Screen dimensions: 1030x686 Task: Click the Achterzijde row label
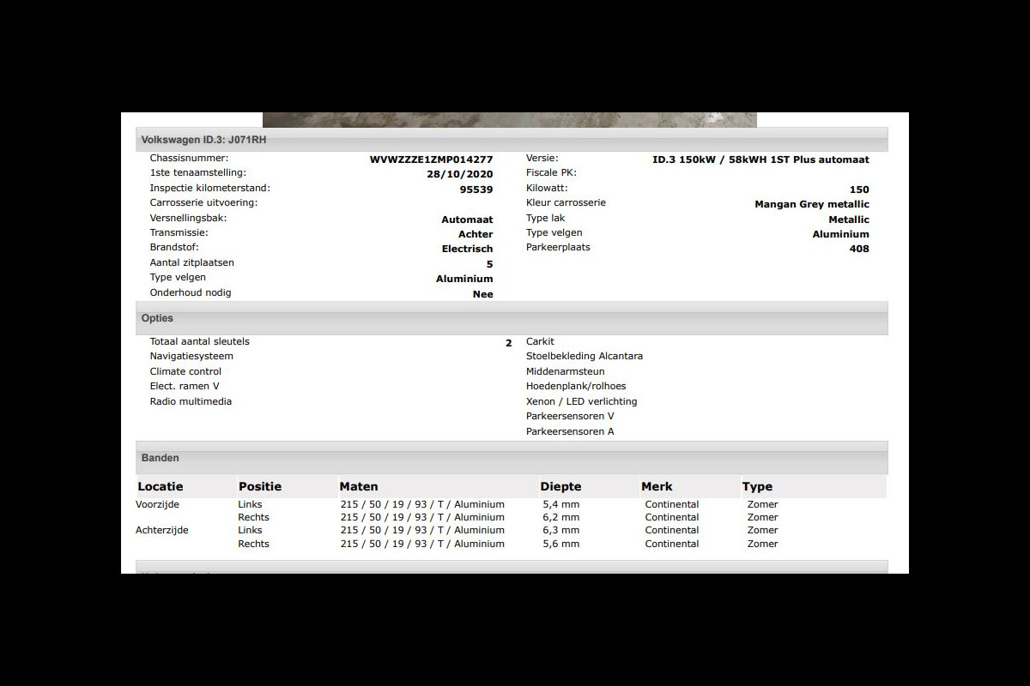[x=162, y=530]
